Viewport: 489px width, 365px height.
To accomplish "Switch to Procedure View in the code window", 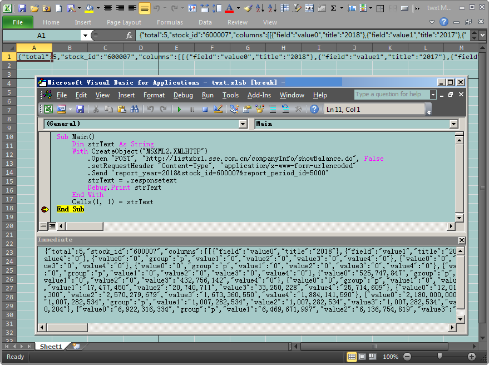I will pyautogui.click(x=43, y=226).
